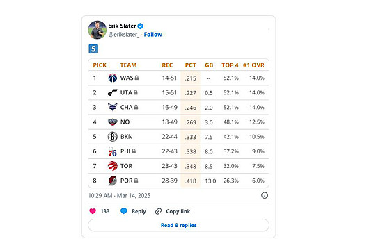376x250 pixels.
Task: Click the Utah Jazz logo
Action: tap(113, 92)
